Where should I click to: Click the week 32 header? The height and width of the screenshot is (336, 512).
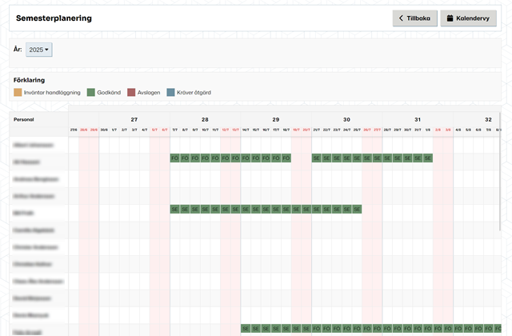(488, 119)
